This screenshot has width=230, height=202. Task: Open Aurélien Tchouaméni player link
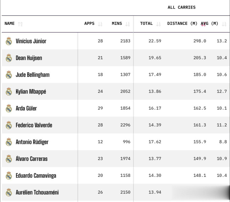pos(37,192)
